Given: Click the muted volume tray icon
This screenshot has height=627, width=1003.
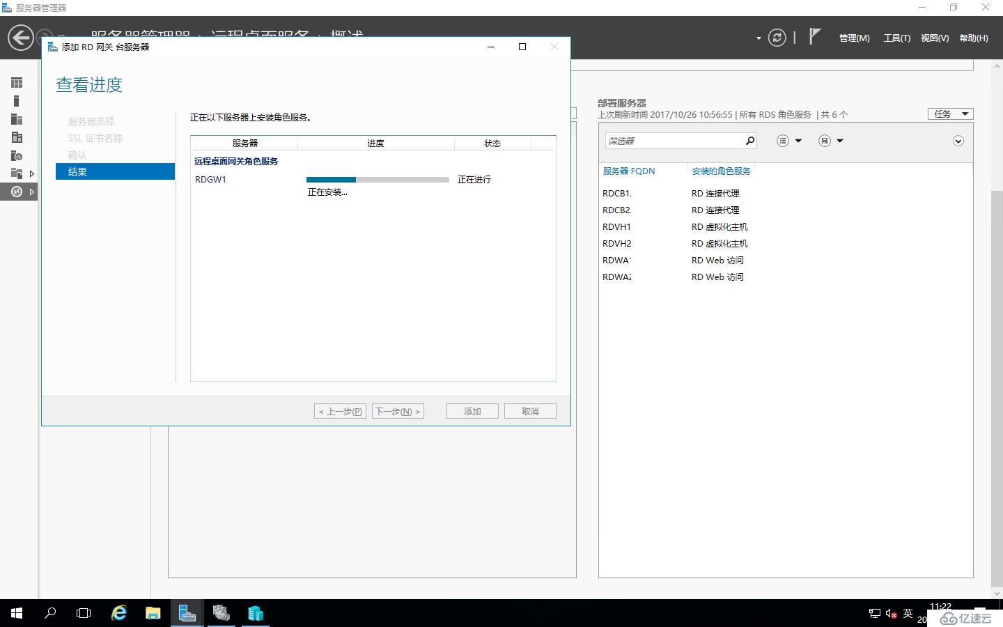Looking at the screenshot, I should click(891, 614).
